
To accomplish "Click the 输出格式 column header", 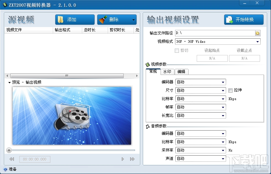I will [x=68, y=30].
